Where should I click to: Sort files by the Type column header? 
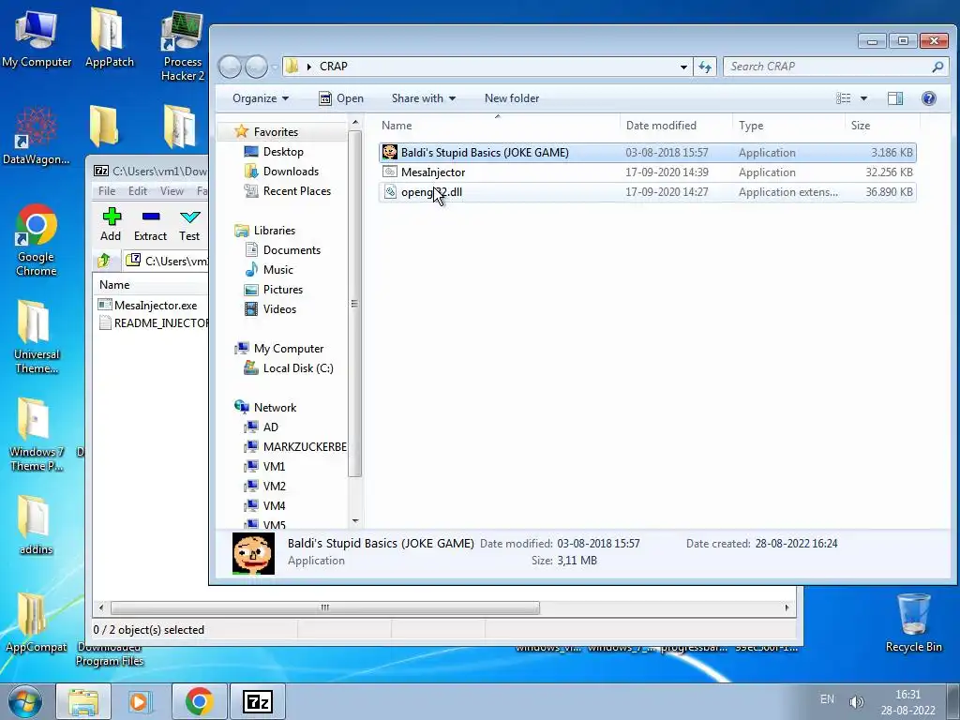[x=788, y=126]
